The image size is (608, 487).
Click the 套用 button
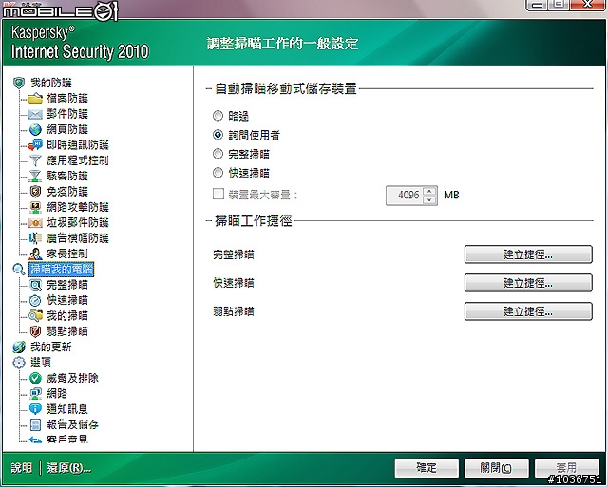(566, 468)
